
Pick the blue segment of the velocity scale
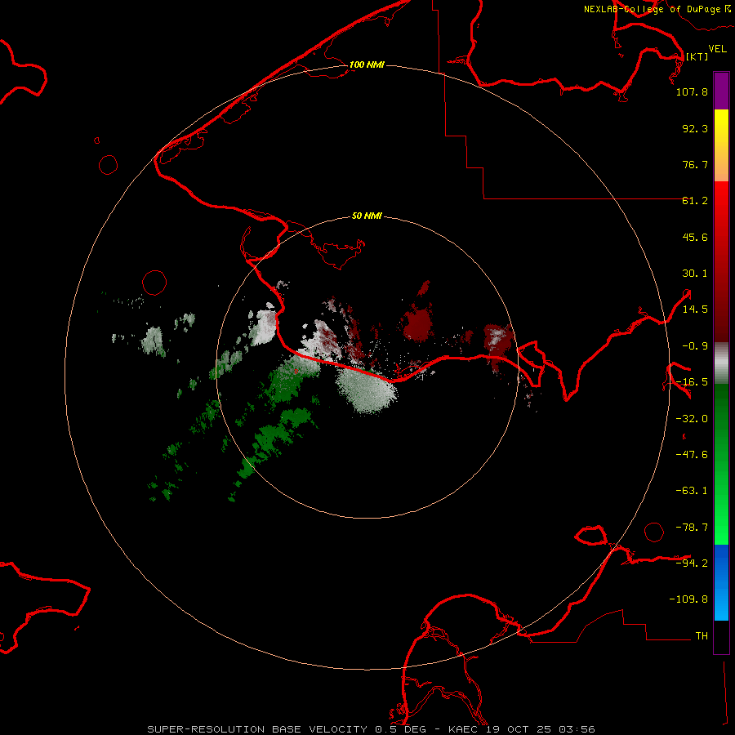[x=721, y=582]
